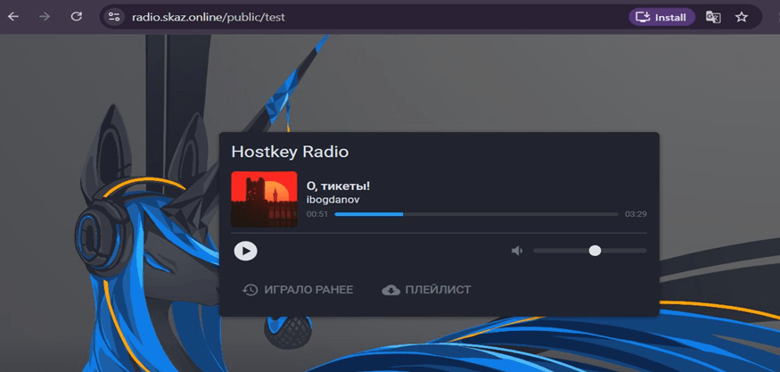Open the ПЛЕЙЛИСТ download button
780x372 pixels.
426,290
